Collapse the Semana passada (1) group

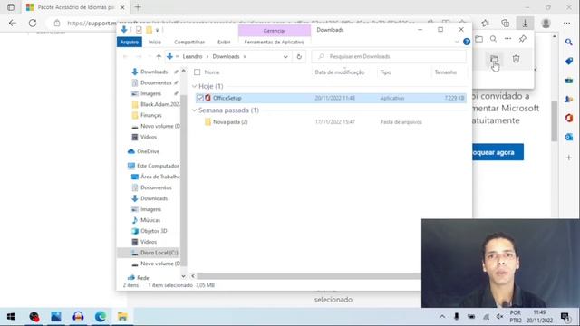195,110
